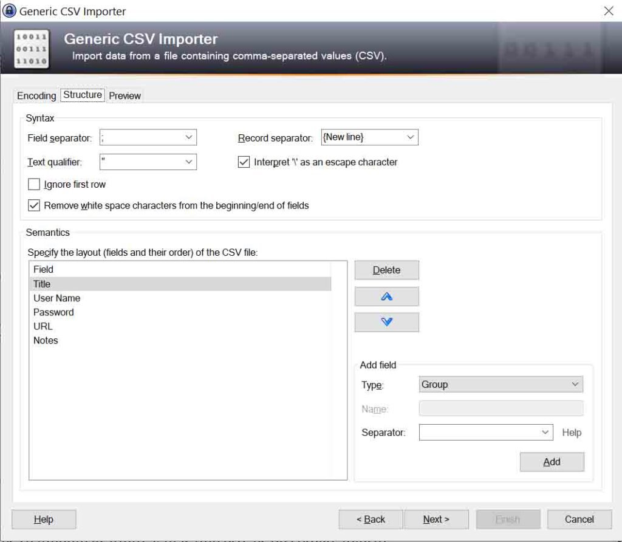
Task: Select the URL field row
Action: click(x=180, y=326)
